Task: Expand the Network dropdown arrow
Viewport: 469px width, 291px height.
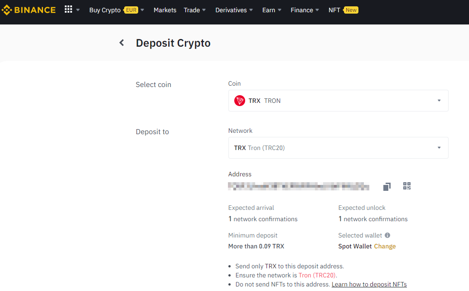Action: (439, 147)
